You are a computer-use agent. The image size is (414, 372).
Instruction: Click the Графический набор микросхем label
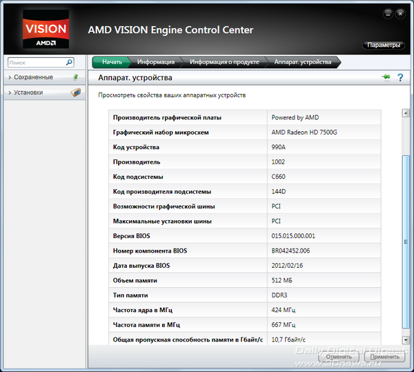tap(161, 133)
